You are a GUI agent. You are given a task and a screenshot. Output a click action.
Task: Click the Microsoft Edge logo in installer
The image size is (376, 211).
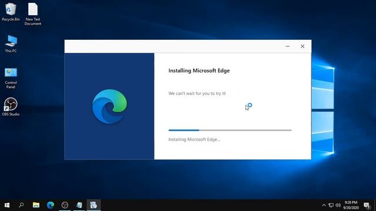pyautogui.click(x=110, y=106)
